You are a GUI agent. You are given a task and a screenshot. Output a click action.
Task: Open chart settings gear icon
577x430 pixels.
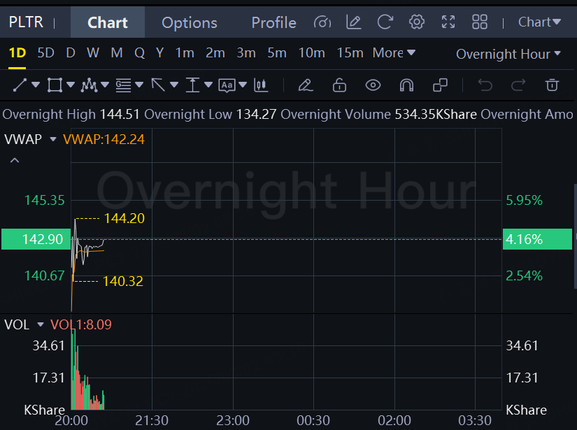tap(417, 22)
